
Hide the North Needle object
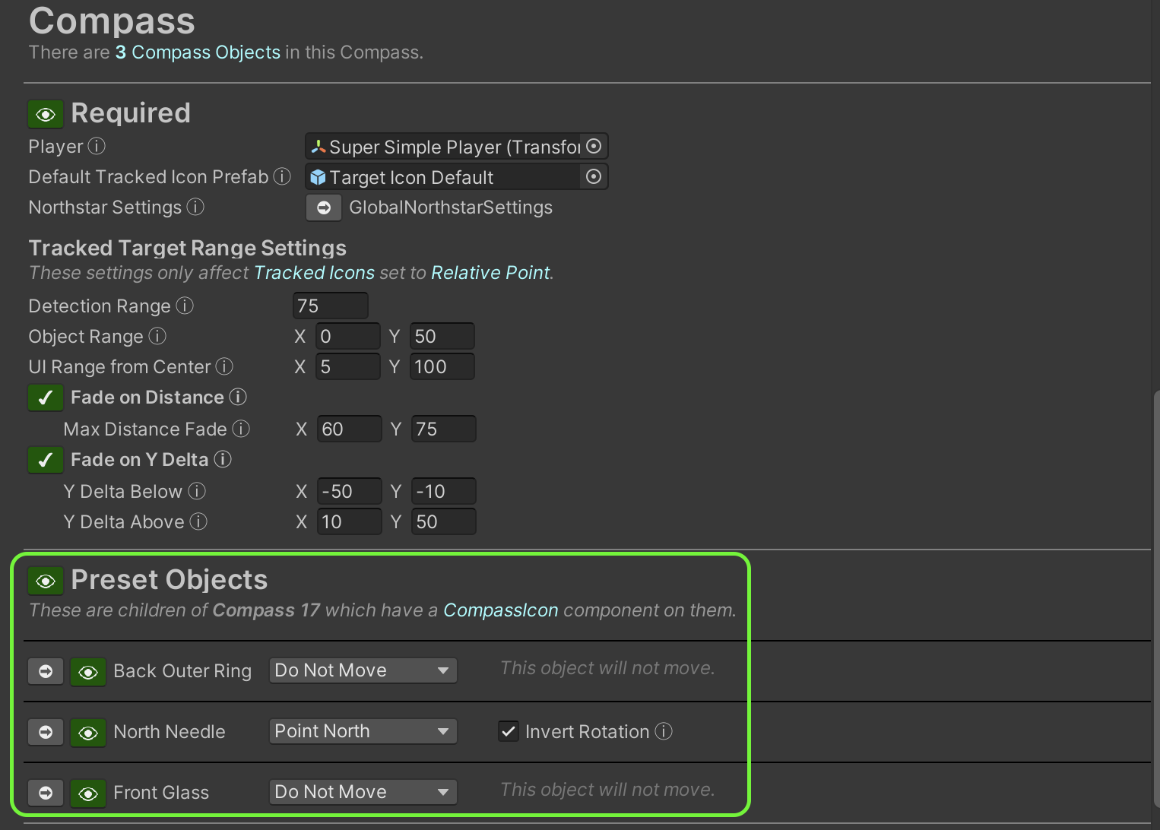[x=88, y=733]
